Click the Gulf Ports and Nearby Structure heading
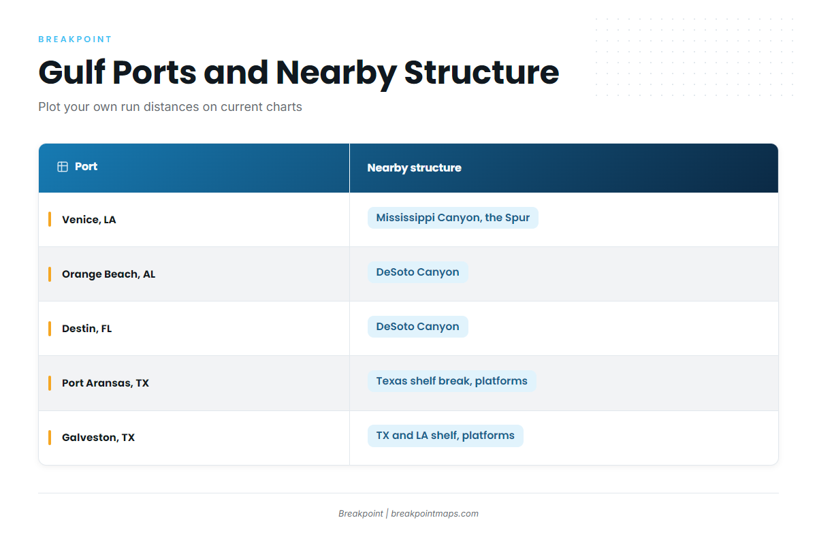 tap(299, 72)
